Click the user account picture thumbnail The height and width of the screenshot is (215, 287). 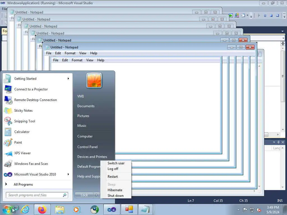(x=94, y=80)
